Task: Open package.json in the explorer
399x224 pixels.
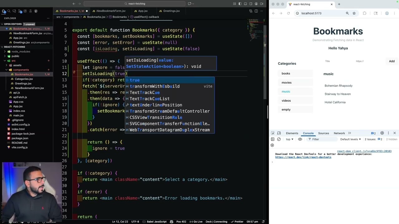Action: pos(20,138)
